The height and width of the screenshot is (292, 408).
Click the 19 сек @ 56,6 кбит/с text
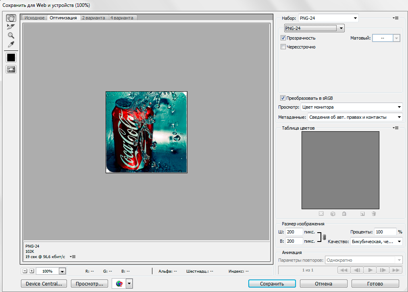[45, 257]
